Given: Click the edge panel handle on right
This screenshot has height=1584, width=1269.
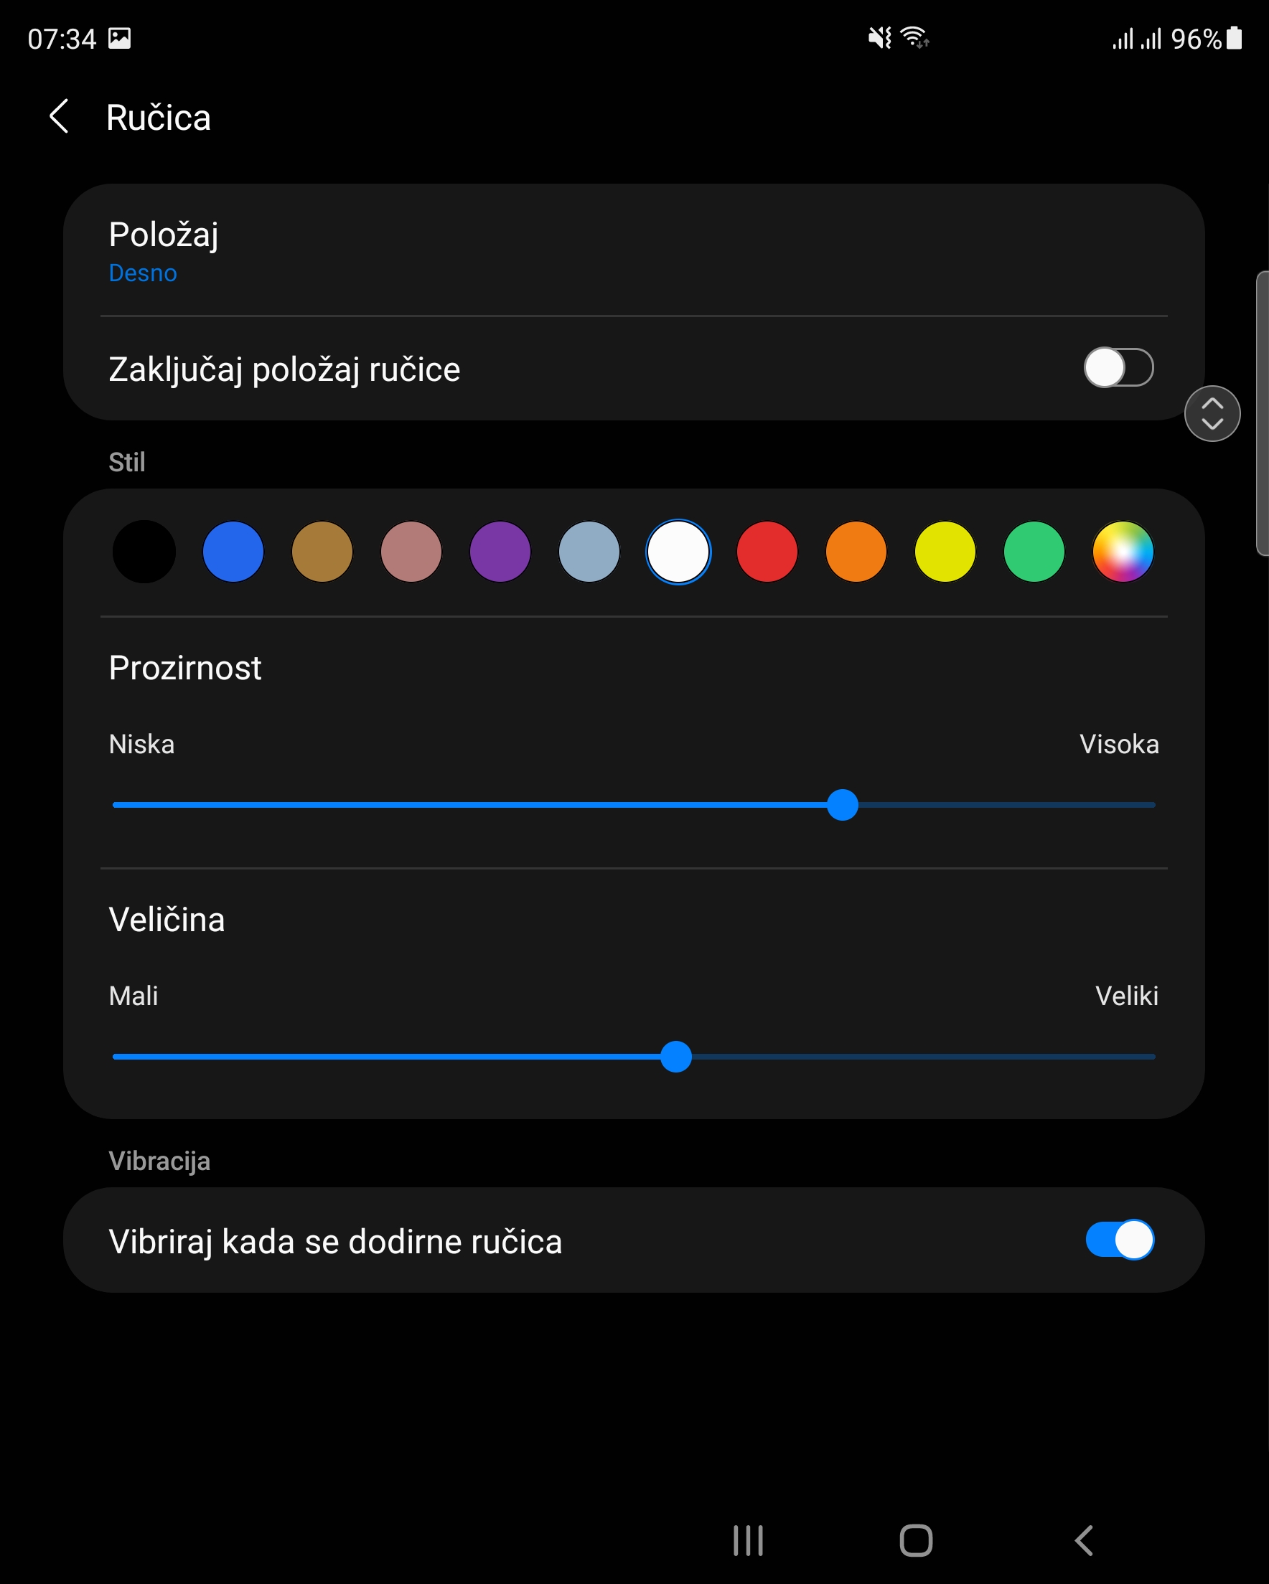Looking at the screenshot, I should tap(1262, 414).
